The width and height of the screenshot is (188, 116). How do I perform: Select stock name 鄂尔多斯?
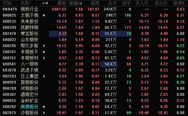[29, 46]
